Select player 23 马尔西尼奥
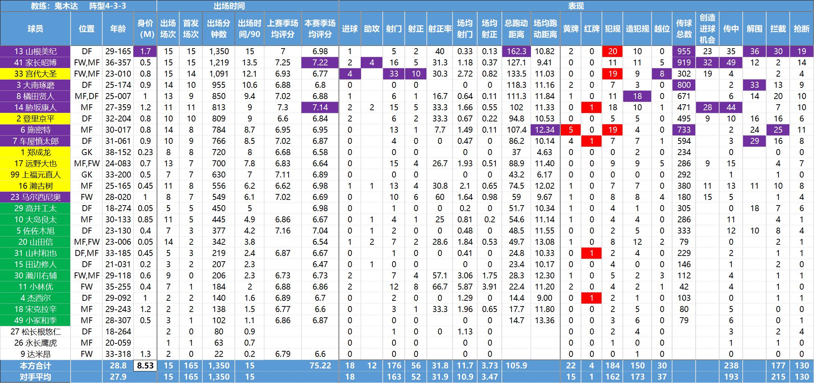This screenshot has width=814, height=383. (x=35, y=197)
